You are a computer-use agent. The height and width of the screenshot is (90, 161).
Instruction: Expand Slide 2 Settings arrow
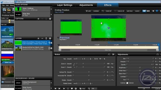[x=51, y=9]
